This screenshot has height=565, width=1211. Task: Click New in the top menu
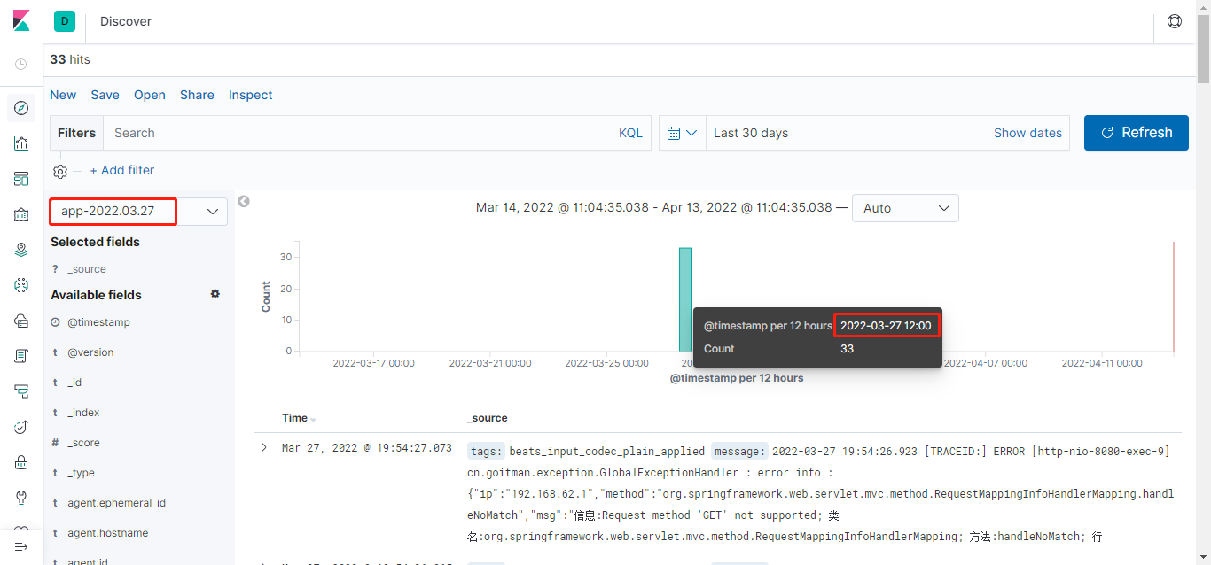pyautogui.click(x=63, y=95)
